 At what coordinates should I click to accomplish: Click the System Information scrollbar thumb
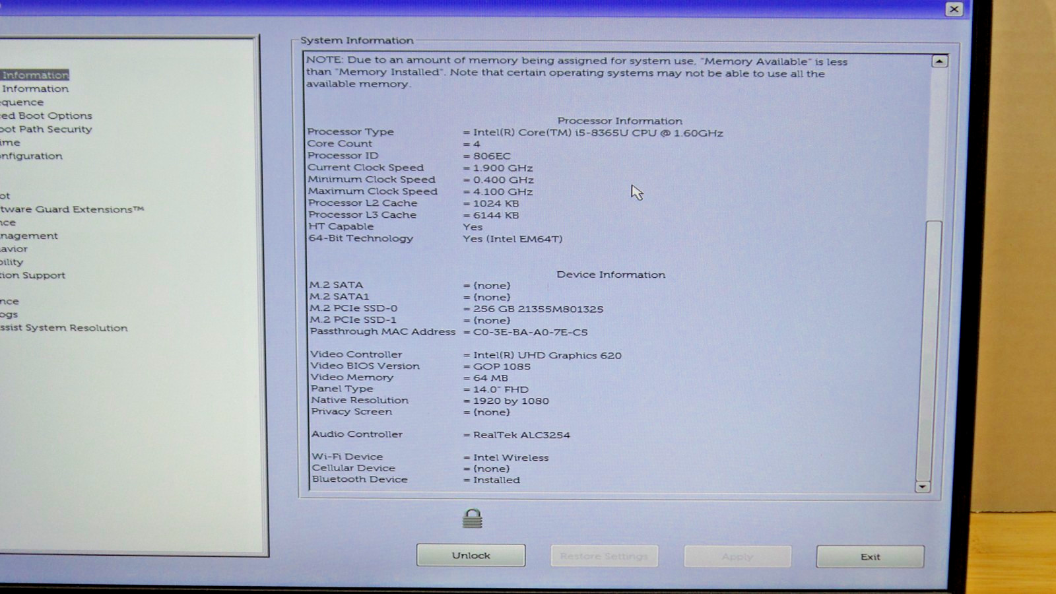[x=931, y=350]
